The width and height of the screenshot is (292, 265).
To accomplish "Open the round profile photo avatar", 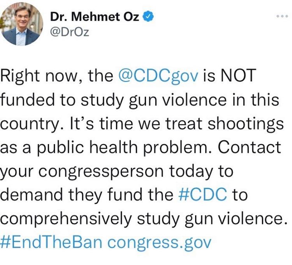I will (21, 25).
